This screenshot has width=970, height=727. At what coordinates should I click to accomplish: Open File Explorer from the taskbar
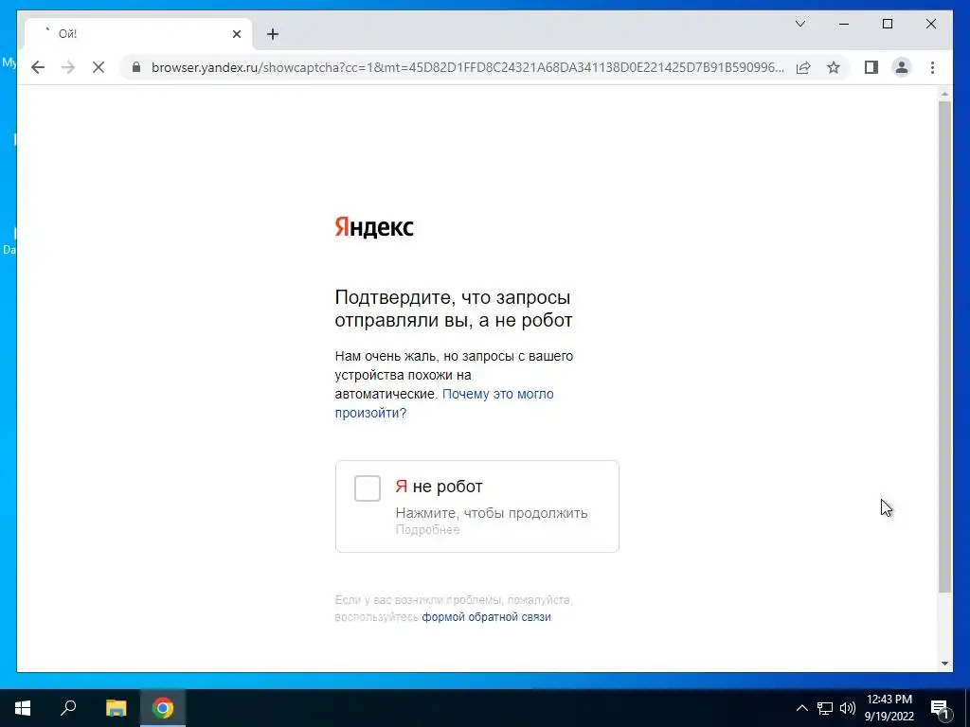coord(116,708)
